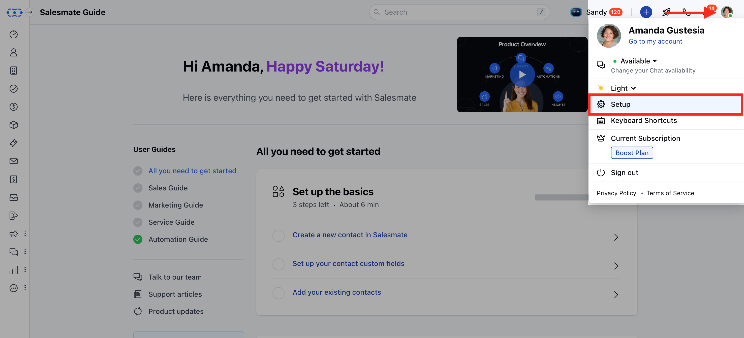The height and width of the screenshot is (338, 744).
Task: Open Sequences icon in sidebar
Action: pyautogui.click(x=14, y=216)
